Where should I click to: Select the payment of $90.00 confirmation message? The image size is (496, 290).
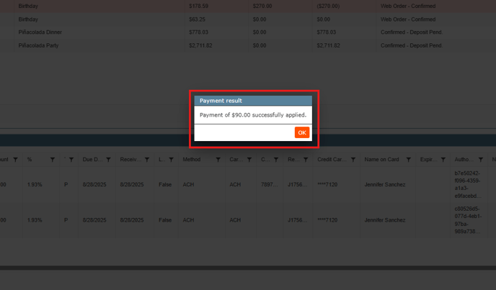point(253,115)
